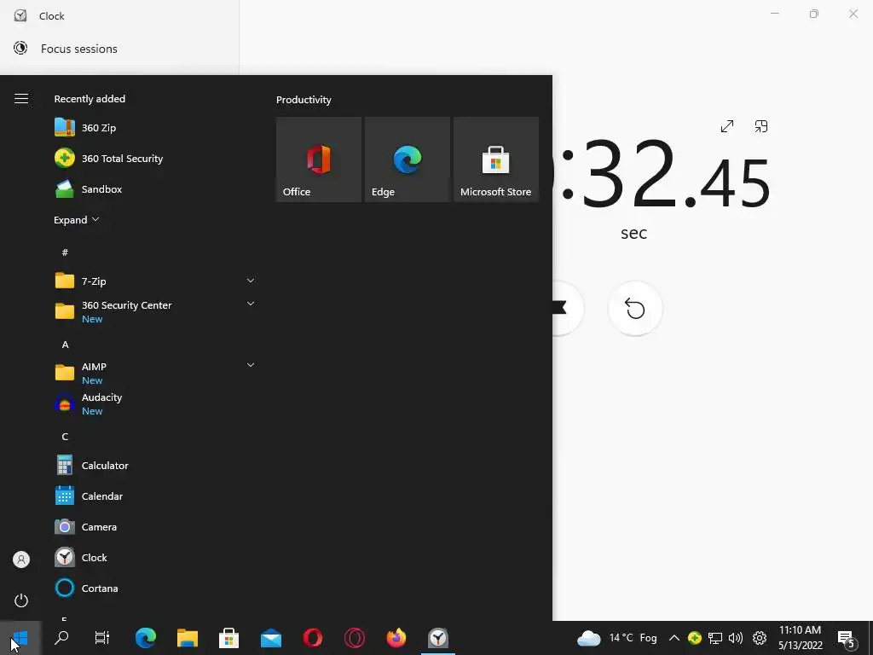Open user account menu in Start
Image resolution: width=873 pixels, height=655 pixels.
(21, 559)
